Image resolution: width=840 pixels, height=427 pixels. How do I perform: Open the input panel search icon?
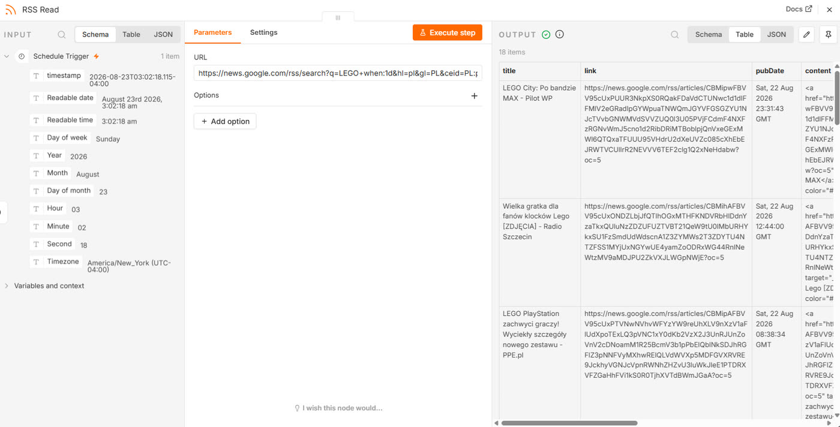[x=62, y=35]
